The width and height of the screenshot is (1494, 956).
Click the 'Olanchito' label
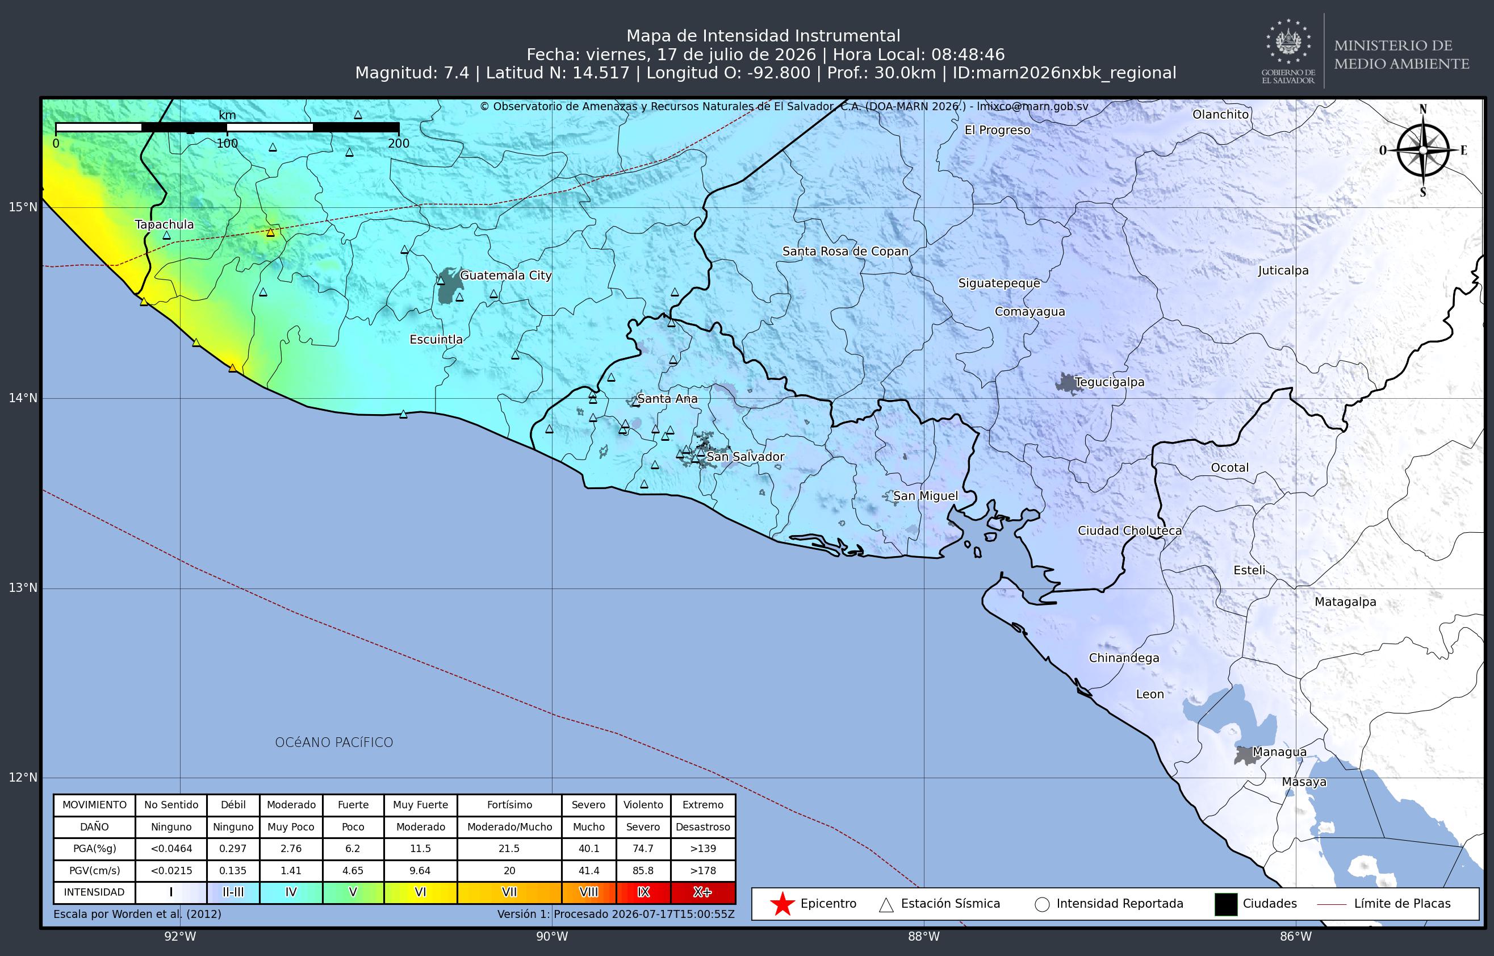(x=1220, y=114)
